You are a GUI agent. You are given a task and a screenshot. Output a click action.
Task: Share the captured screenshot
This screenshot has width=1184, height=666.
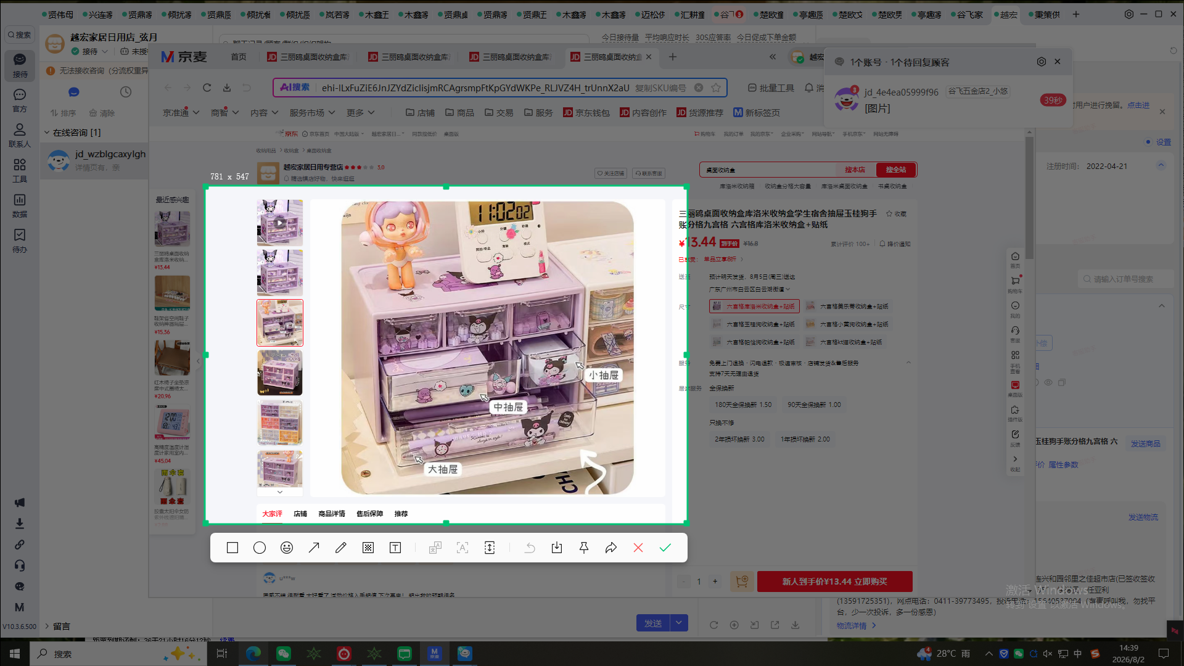point(611,548)
